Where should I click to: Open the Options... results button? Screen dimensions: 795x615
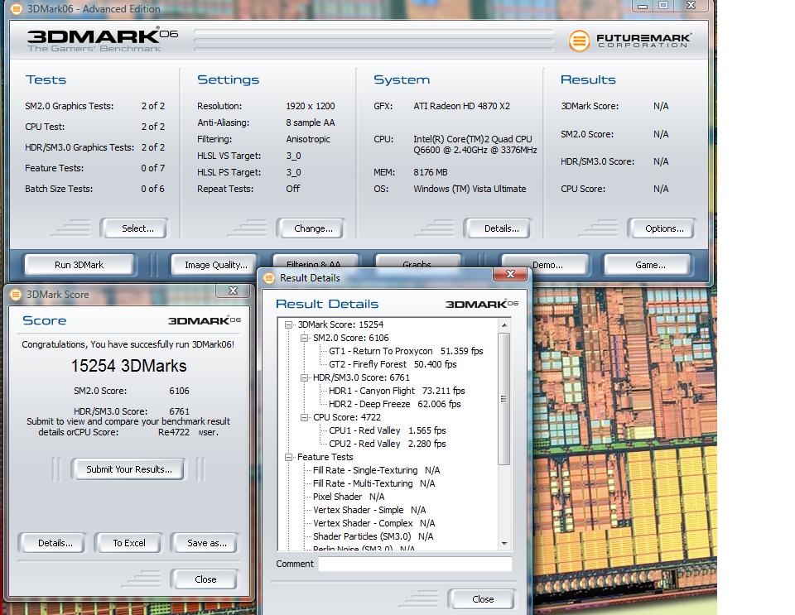coord(662,228)
